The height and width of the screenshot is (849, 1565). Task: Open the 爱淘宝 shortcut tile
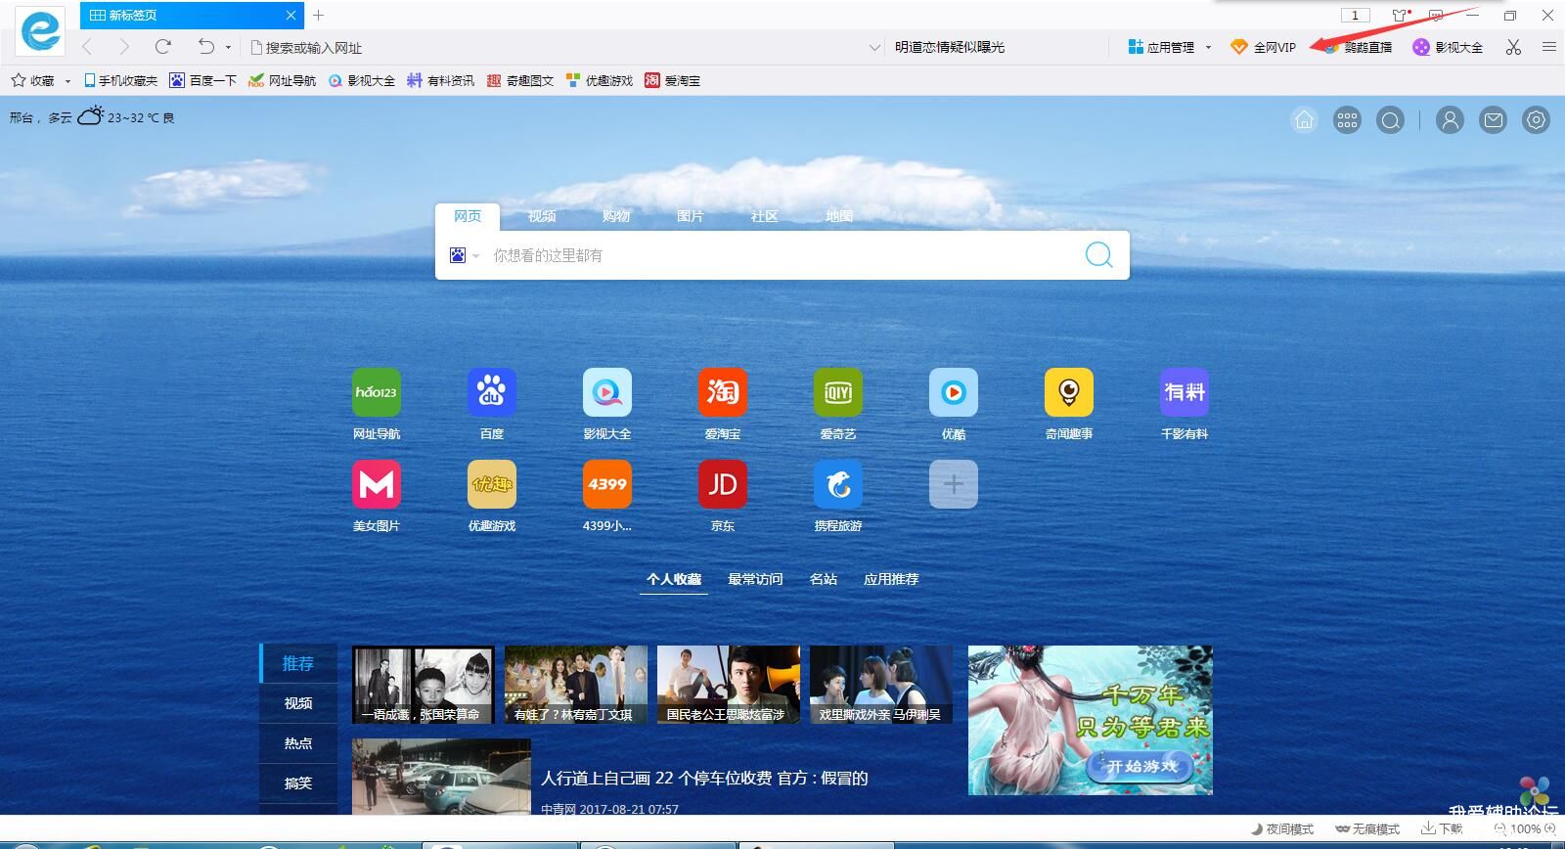[723, 392]
